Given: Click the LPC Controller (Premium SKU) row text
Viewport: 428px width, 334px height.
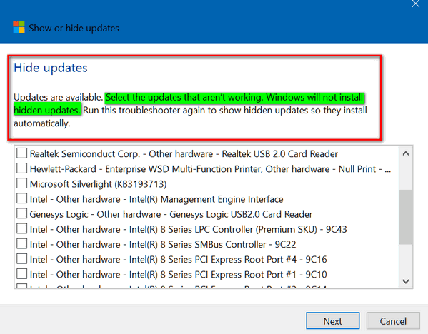Looking at the screenshot, I should point(189,229).
